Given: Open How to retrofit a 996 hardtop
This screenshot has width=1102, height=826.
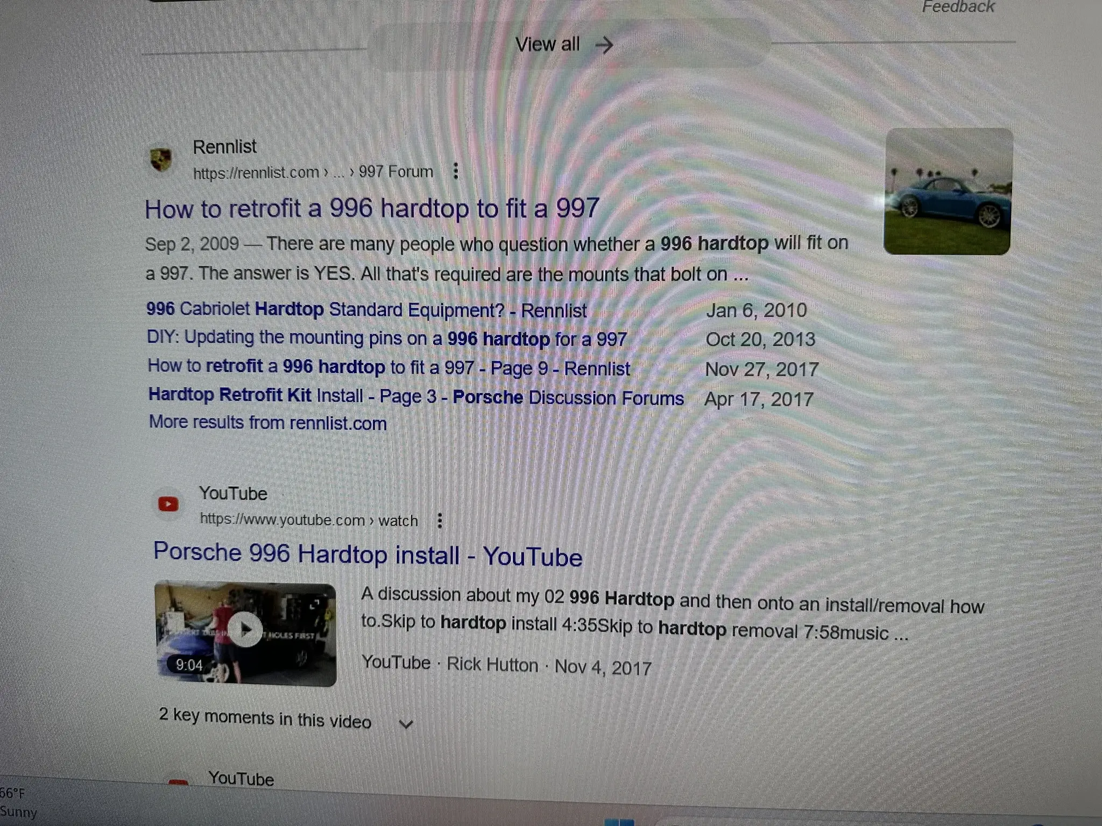Looking at the screenshot, I should [x=372, y=208].
